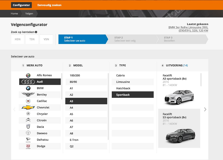Select highlighted model A3
Screen dimensions: 223x160
pyautogui.click(x=86, y=101)
